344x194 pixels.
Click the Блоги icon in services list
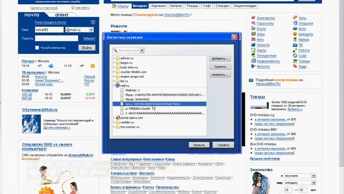click(x=253, y=29)
